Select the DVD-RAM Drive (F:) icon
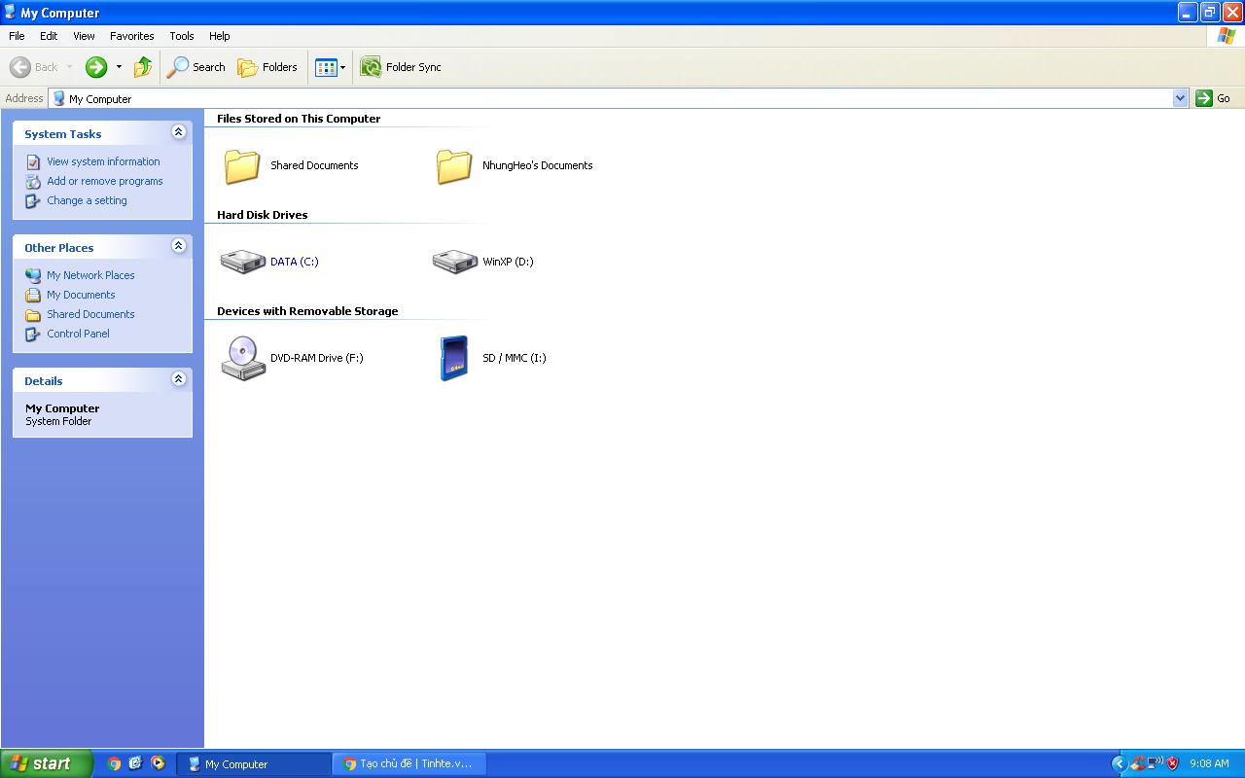 [242, 358]
